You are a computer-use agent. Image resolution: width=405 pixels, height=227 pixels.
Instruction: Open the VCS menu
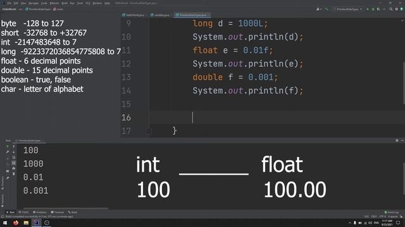click(88, 3)
